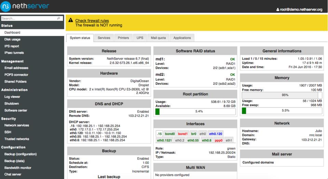This screenshot has width=328, height=179.
Task: Select the ppp0 interface tab
Action: click(x=219, y=140)
